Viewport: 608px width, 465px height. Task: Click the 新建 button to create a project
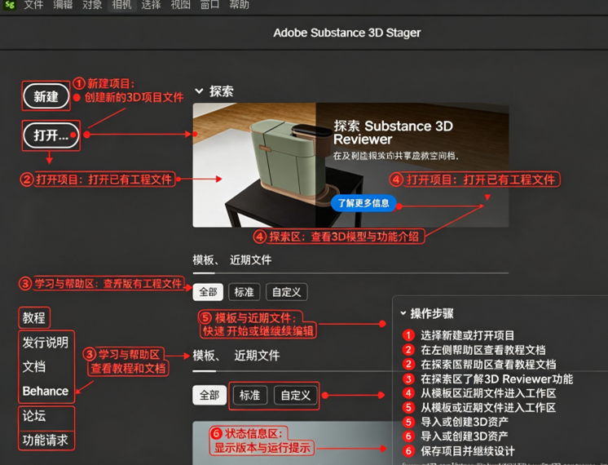click(46, 96)
